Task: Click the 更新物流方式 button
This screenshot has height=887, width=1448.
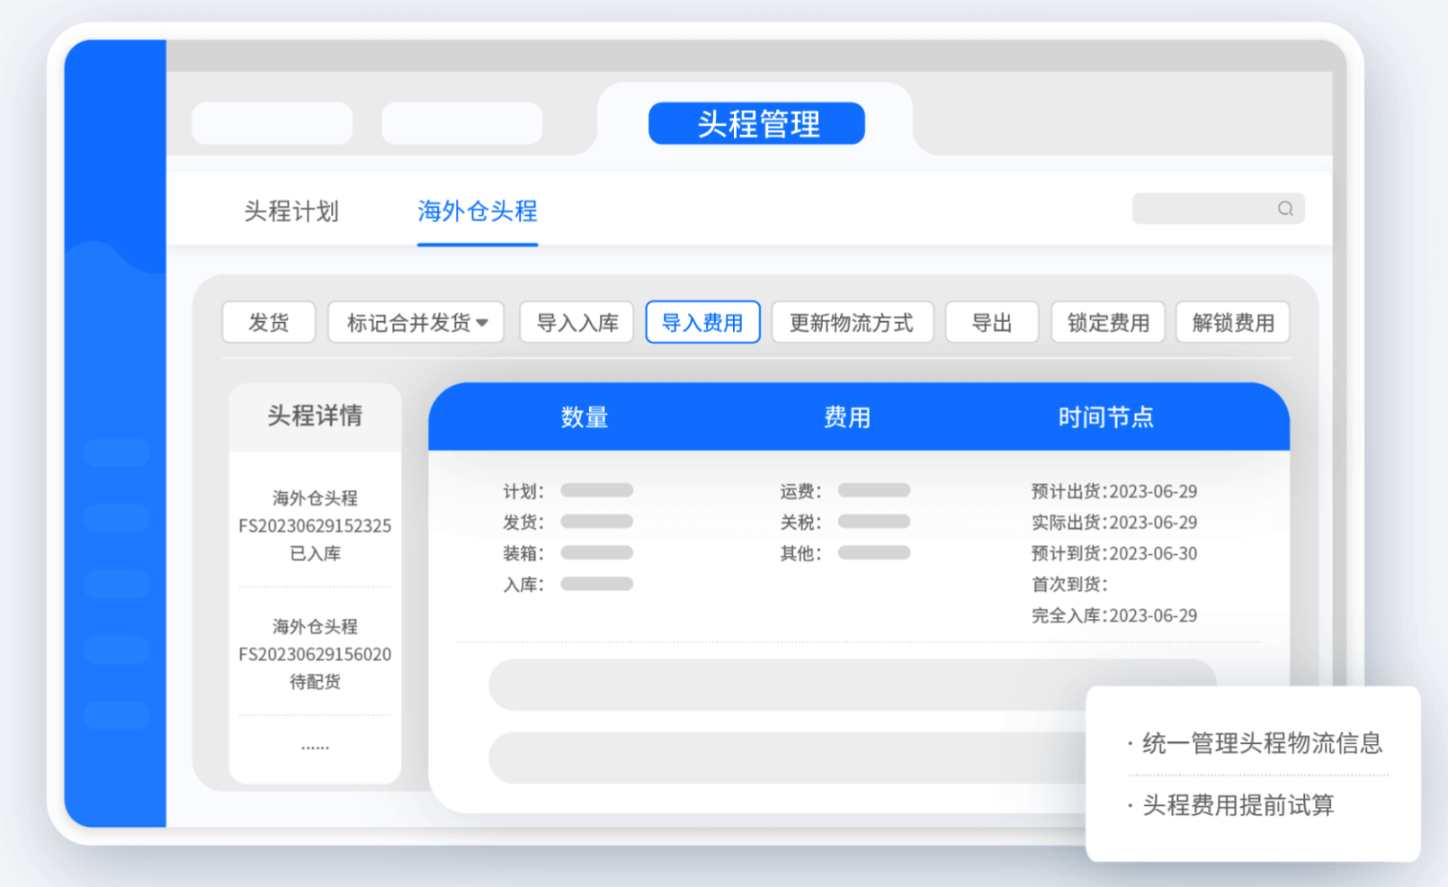Action: [x=852, y=322]
